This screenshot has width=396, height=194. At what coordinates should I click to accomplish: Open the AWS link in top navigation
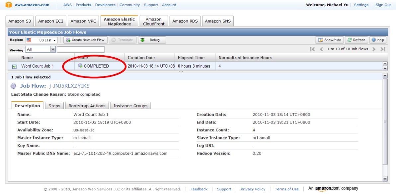(x=67, y=5)
